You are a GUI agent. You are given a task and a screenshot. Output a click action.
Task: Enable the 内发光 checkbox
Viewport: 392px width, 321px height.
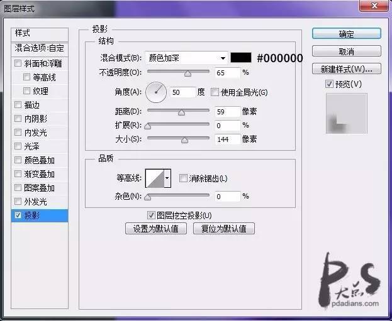point(18,132)
